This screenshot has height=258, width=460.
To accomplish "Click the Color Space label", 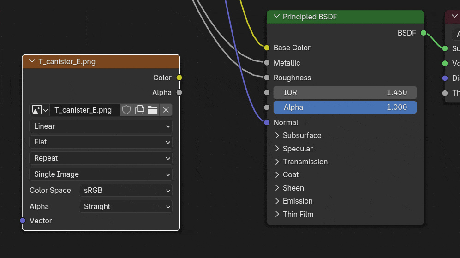I will [x=50, y=191].
